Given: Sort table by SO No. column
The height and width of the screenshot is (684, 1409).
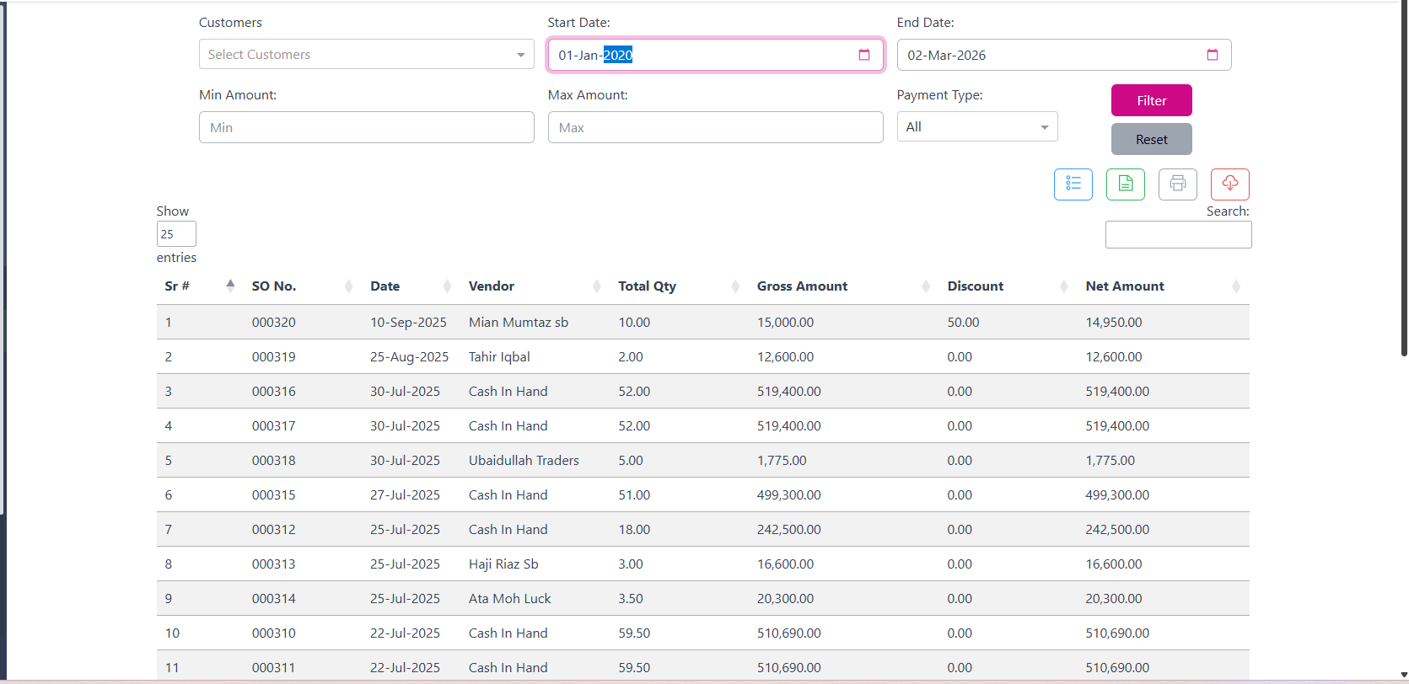Looking at the screenshot, I should click(303, 286).
